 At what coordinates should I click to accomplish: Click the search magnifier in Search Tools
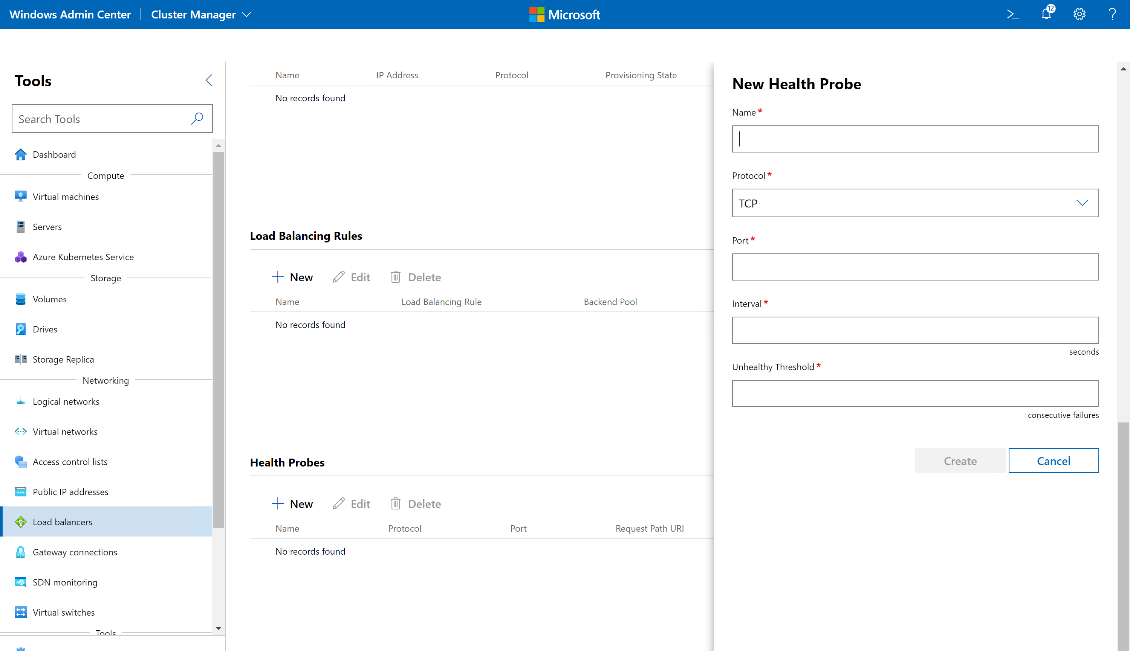197,119
